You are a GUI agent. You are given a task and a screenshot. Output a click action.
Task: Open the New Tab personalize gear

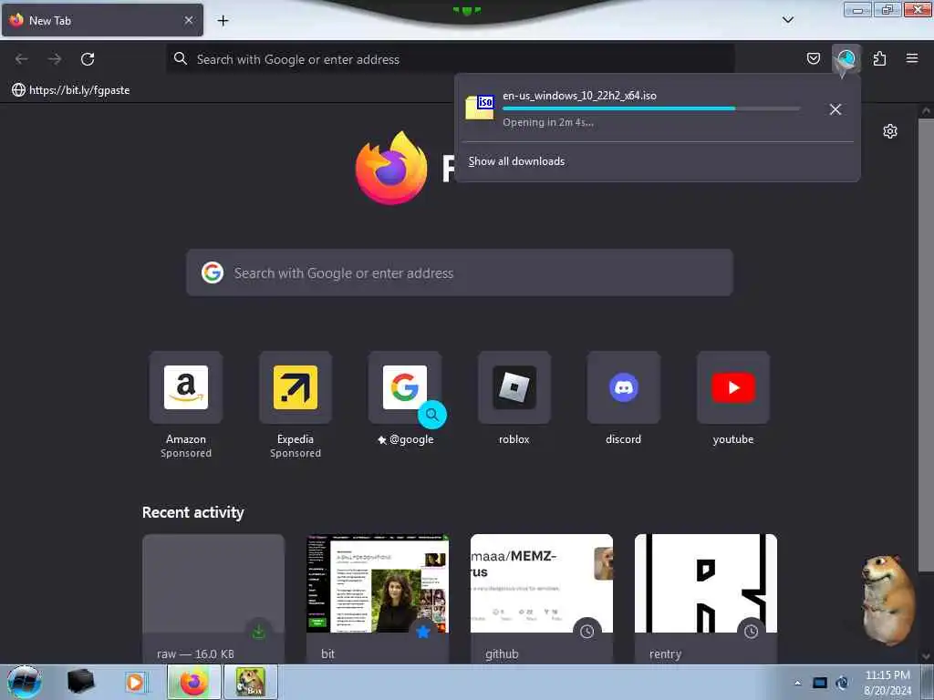click(890, 131)
